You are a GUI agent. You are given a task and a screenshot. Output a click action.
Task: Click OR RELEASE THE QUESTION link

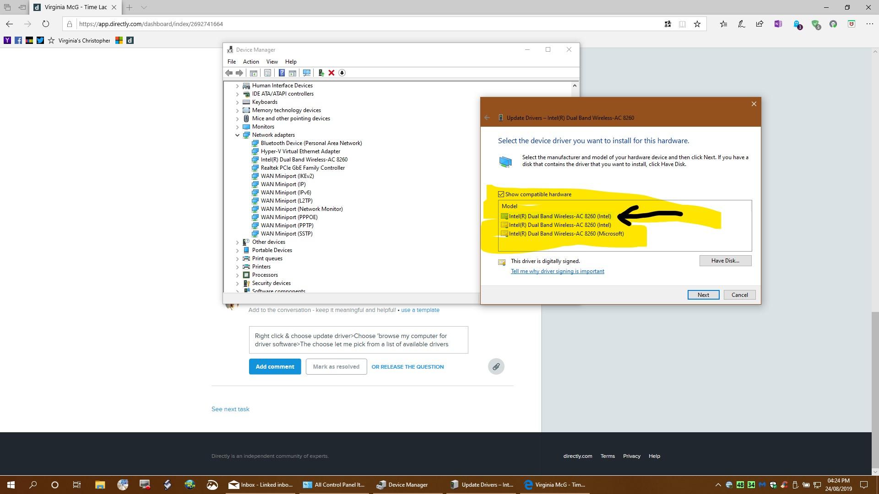point(407,367)
